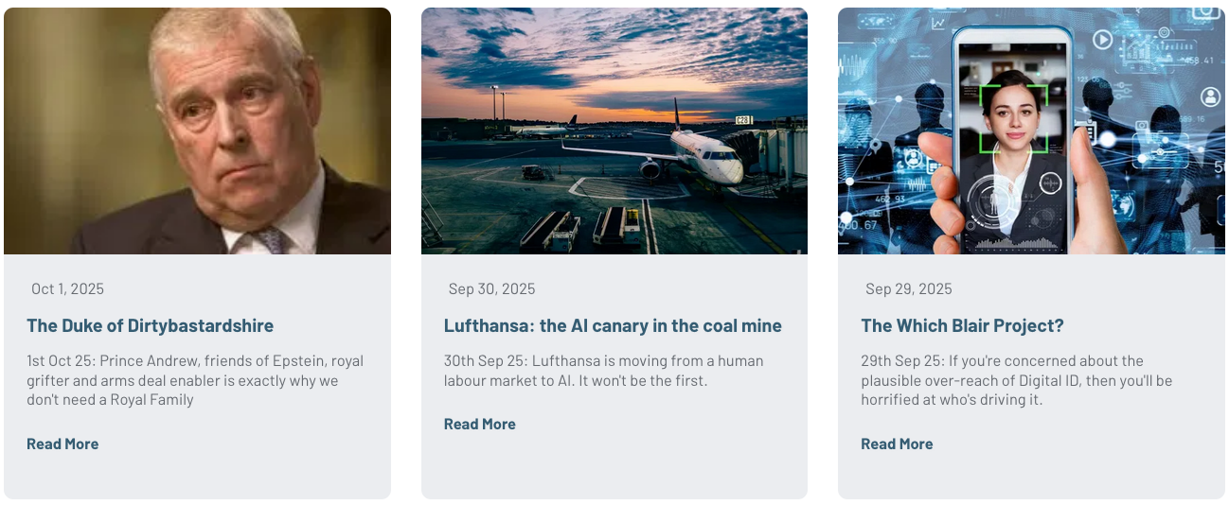
Task: Click the play icon in Digital ID image
Action: [1102, 40]
